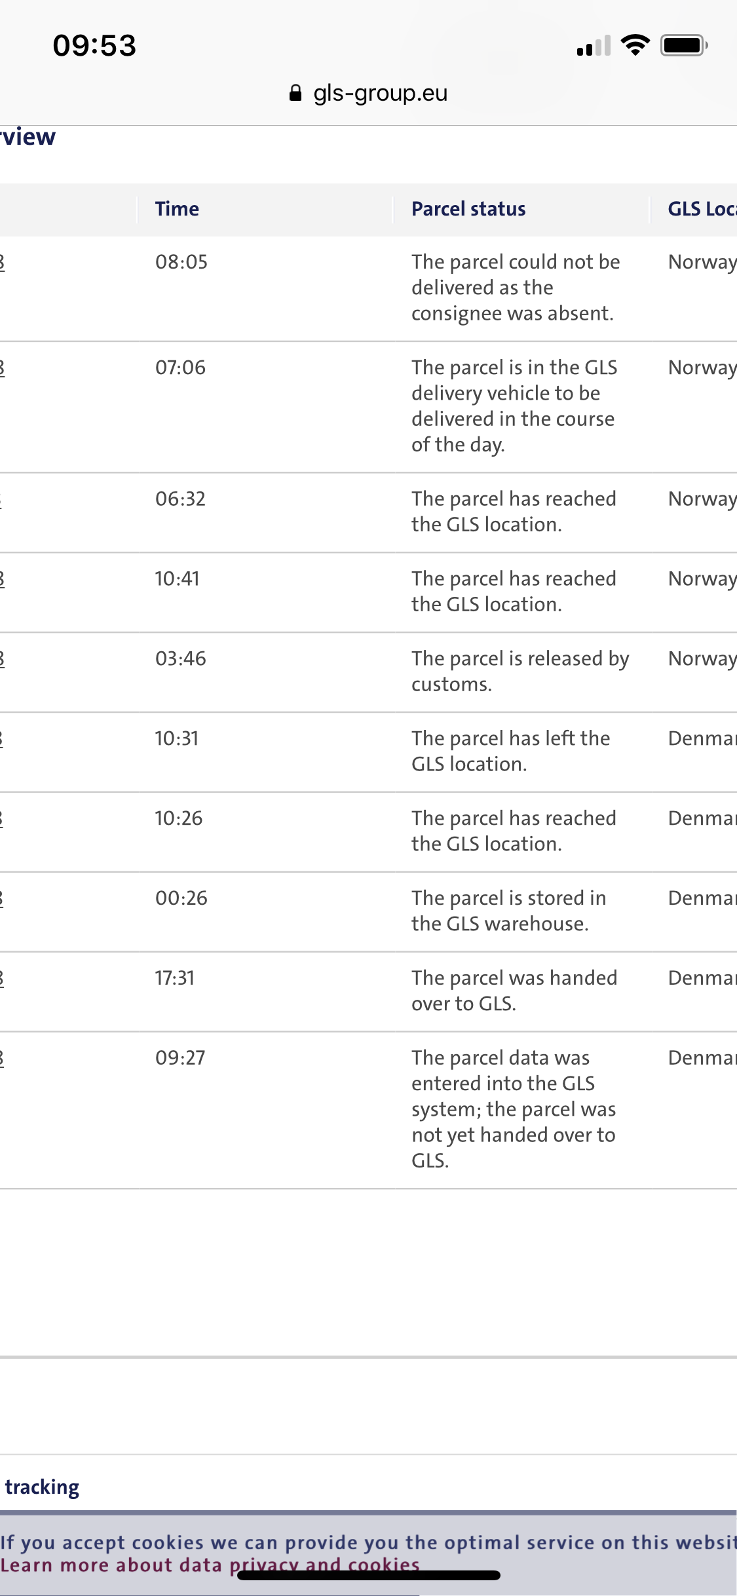Image resolution: width=737 pixels, height=1596 pixels.
Task: Select the Parcel status column header
Action: pos(468,209)
